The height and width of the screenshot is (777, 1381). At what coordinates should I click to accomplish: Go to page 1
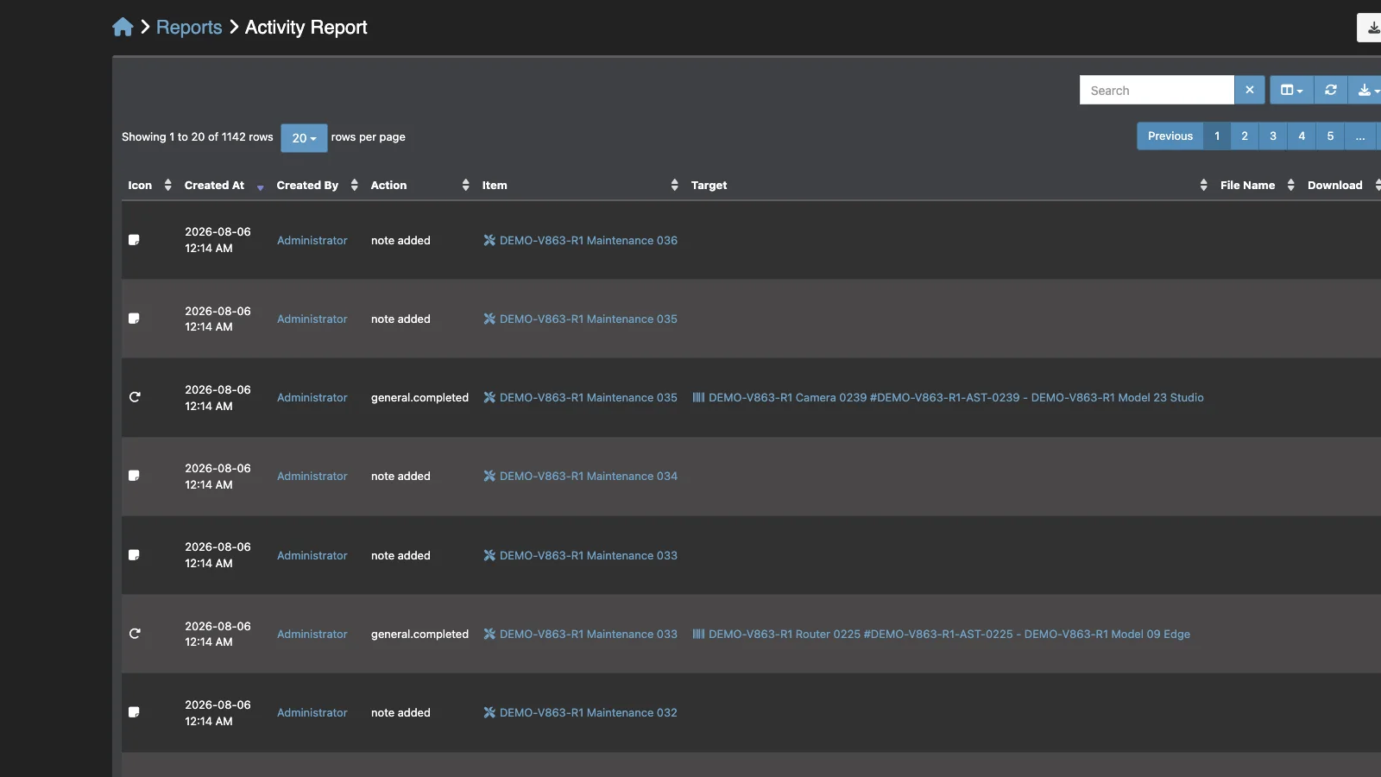(x=1217, y=136)
